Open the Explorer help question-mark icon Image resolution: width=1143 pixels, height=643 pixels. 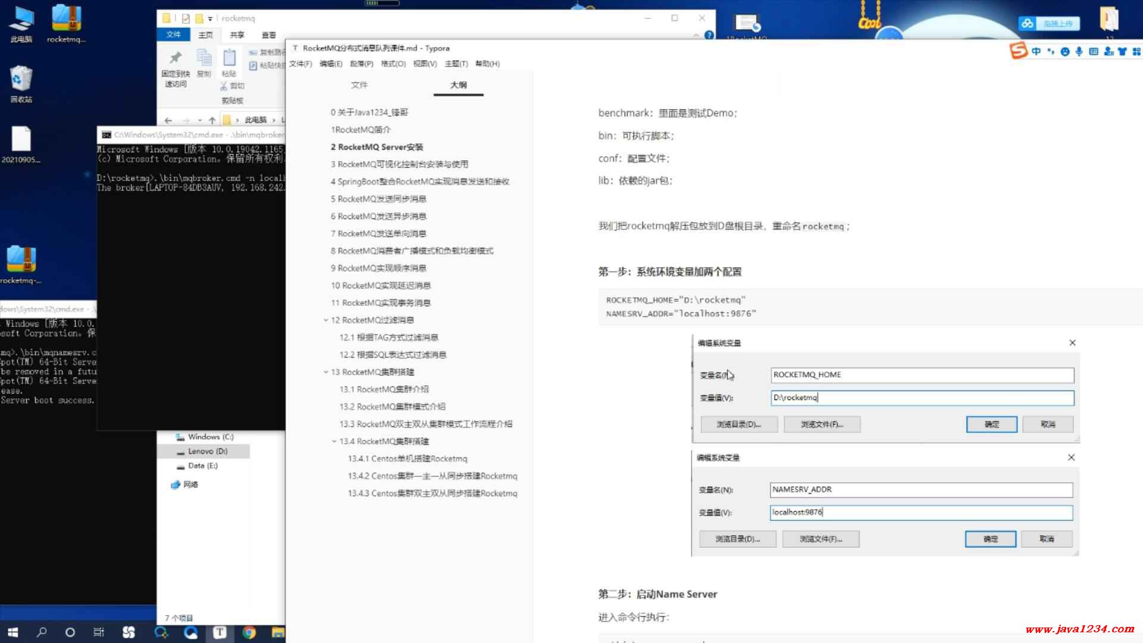pos(709,35)
